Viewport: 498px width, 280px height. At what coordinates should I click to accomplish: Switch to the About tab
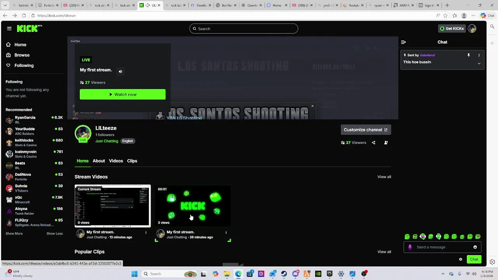pyautogui.click(x=98, y=161)
